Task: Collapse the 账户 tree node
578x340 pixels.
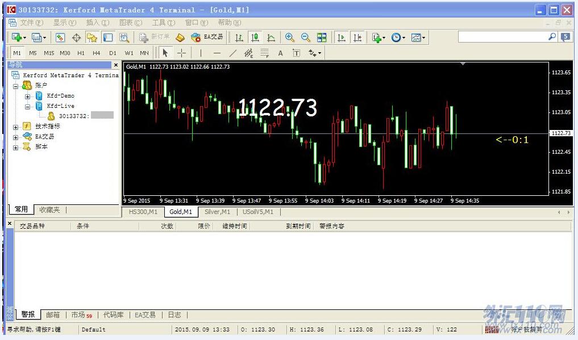Action: point(15,86)
